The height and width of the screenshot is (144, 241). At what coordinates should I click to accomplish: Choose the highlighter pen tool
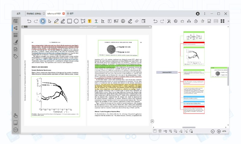pyautogui.click(x=56, y=21)
